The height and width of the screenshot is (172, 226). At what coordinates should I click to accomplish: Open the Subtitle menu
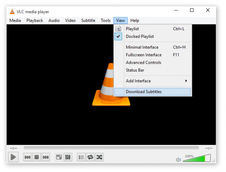pos(88,21)
